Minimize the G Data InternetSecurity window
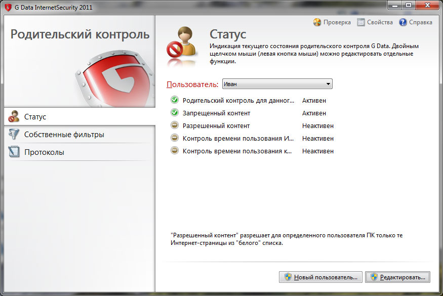This screenshot has width=443, height=296. pos(395,5)
